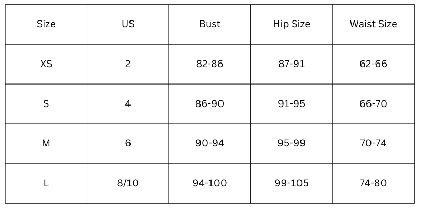Click the 95-99 hip measurement

point(292,143)
